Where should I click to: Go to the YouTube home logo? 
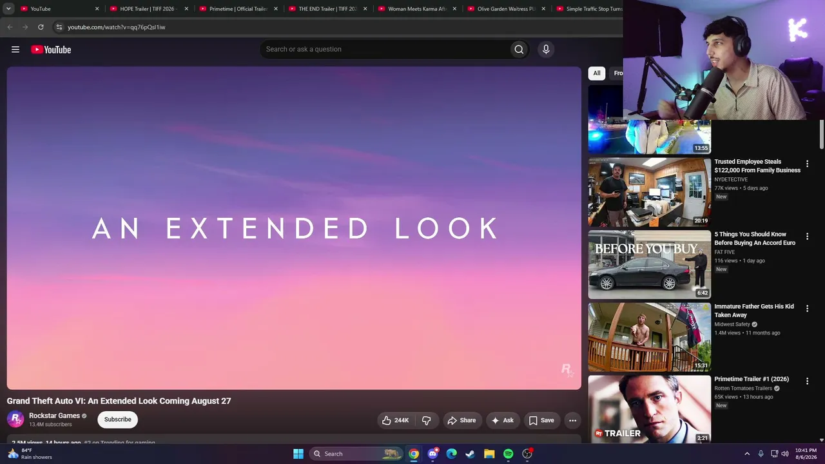point(51,50)
